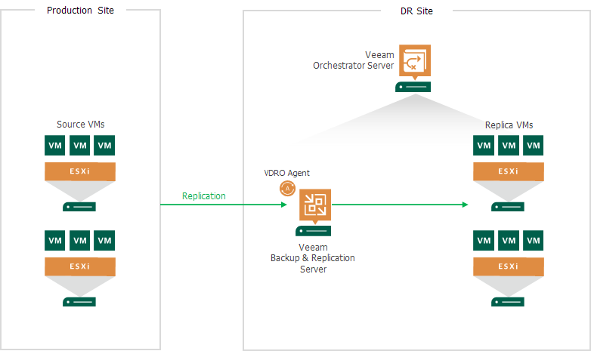The width and height of the screenshot is (591, 351).
Task: Click the "Replica VMs" label
Action: point(509,125)
